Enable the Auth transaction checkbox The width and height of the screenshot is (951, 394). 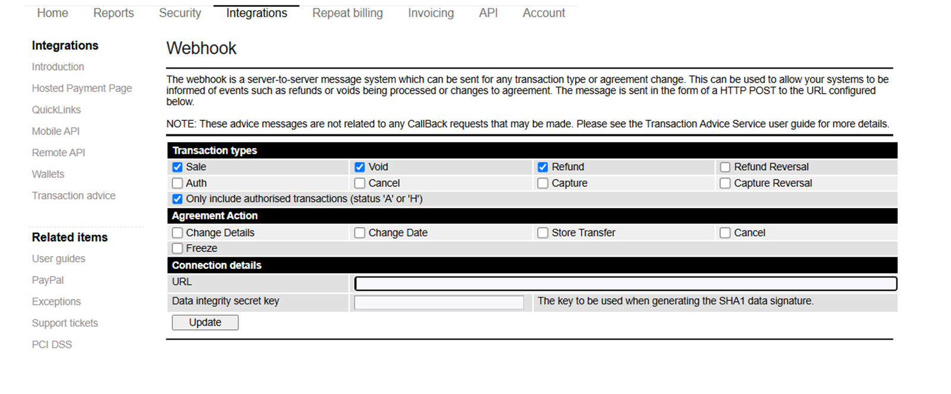point(177,184)
